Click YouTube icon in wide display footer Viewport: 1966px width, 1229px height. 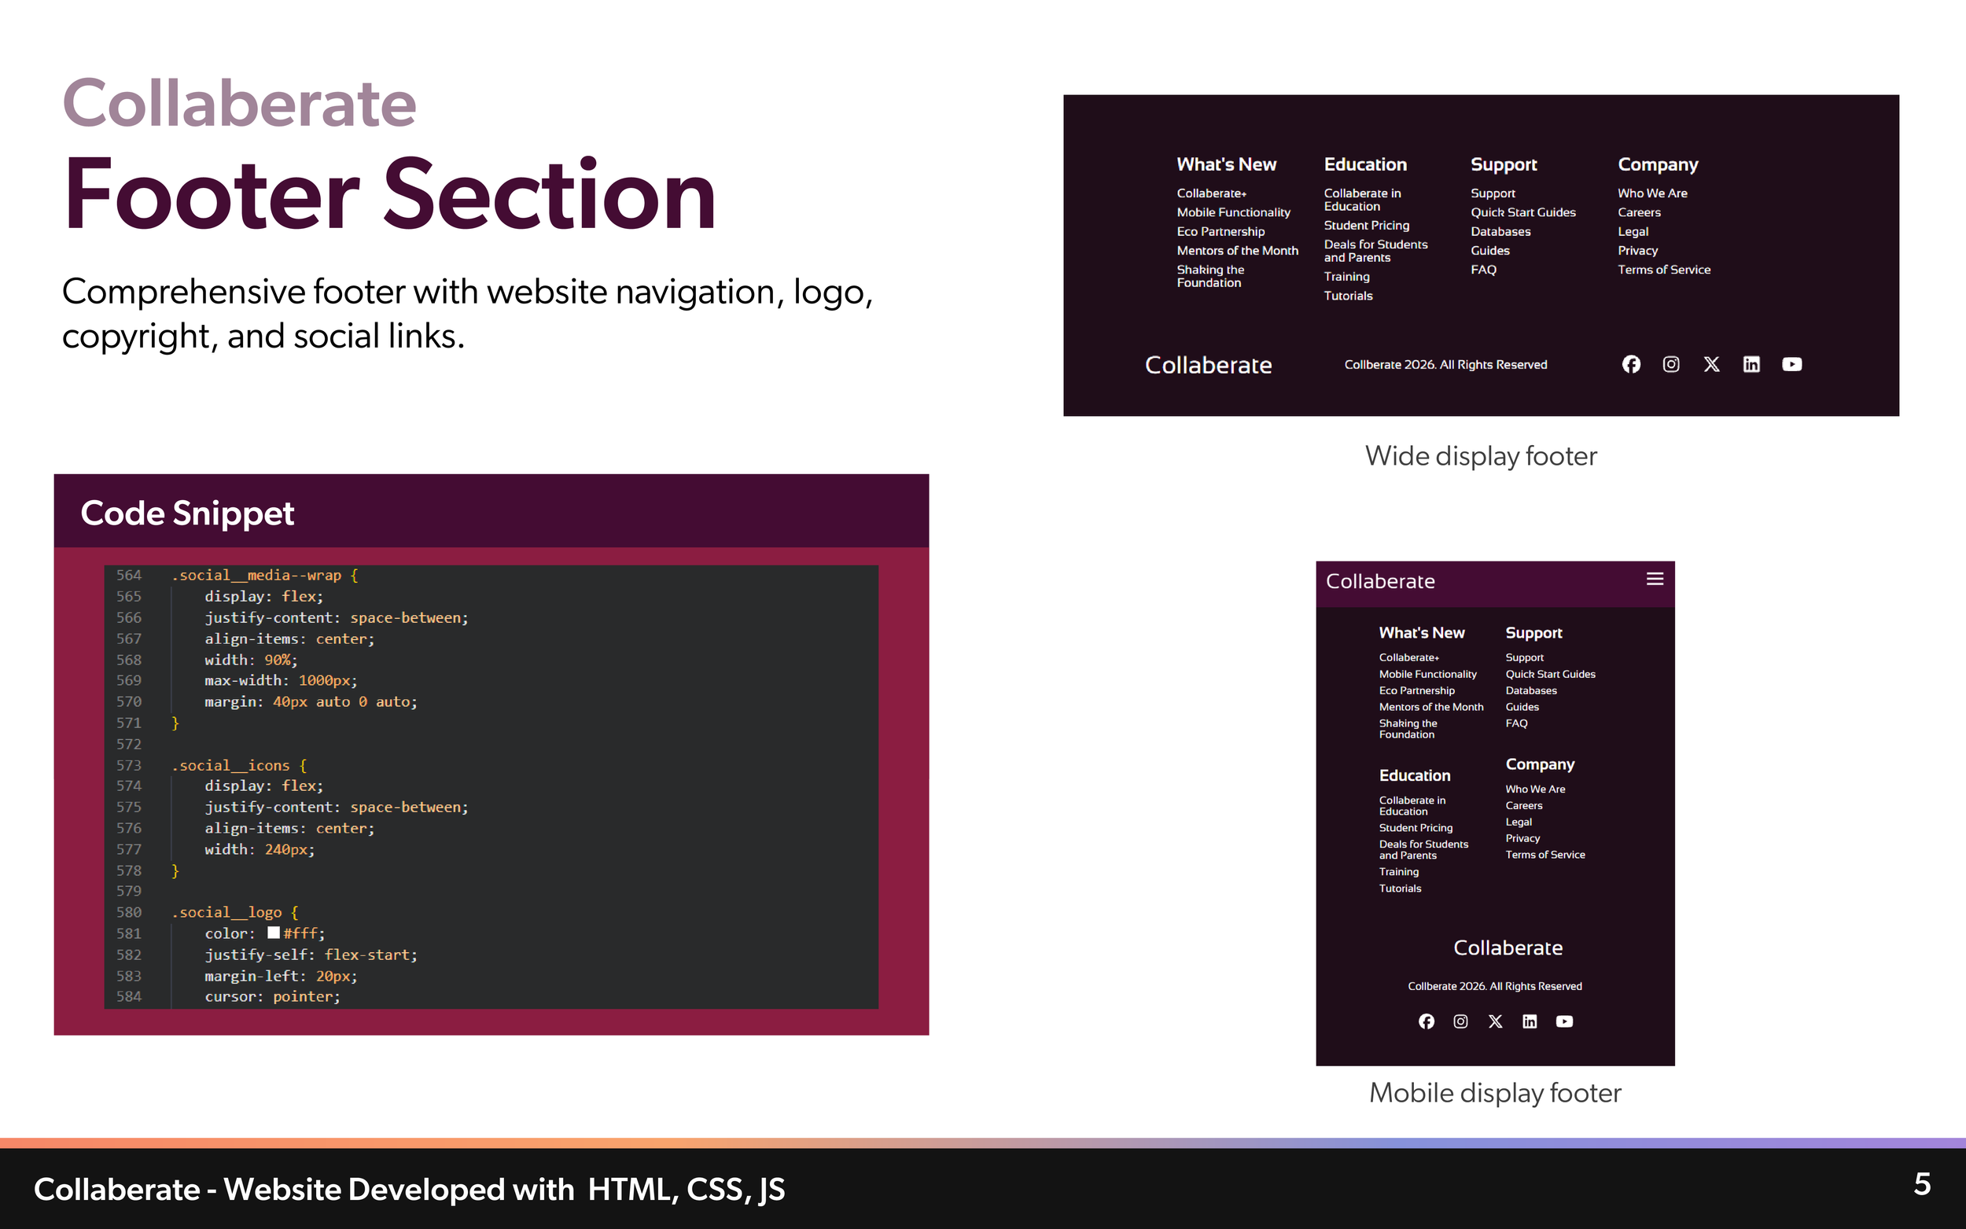pyautogui.click(x=1792, y=364)
